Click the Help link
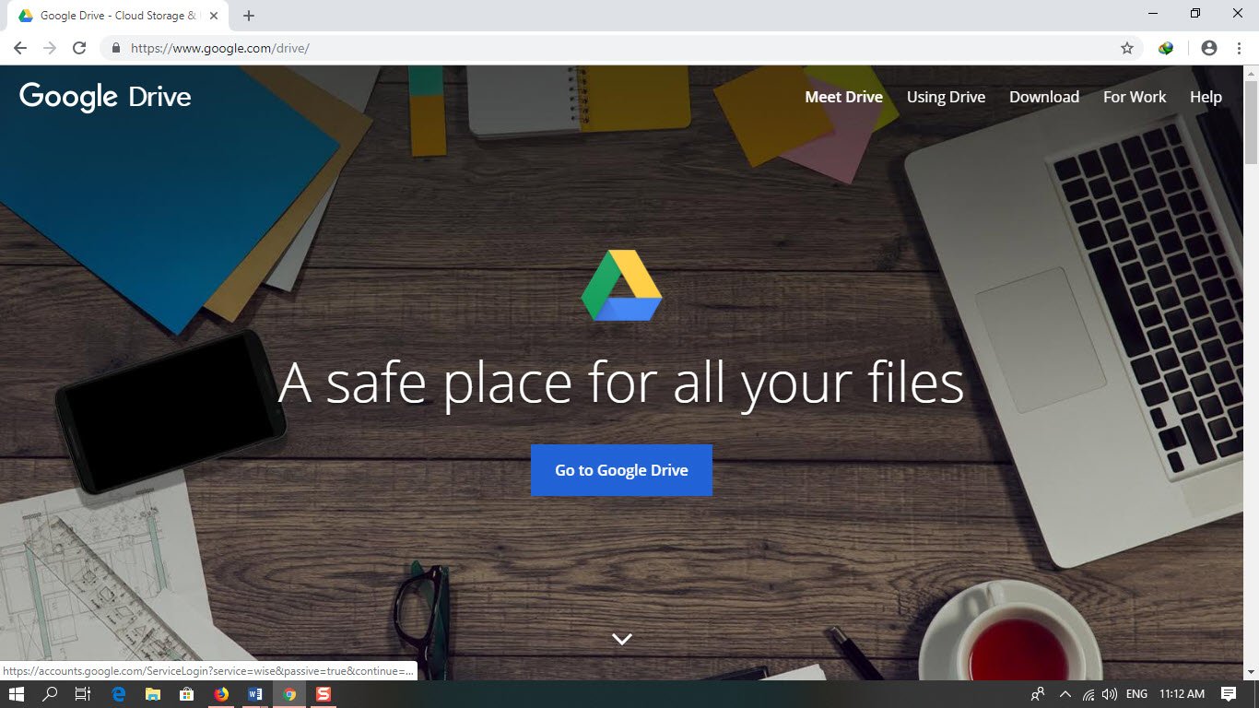The image size is (1259, 708). [x=1206, y=96]
